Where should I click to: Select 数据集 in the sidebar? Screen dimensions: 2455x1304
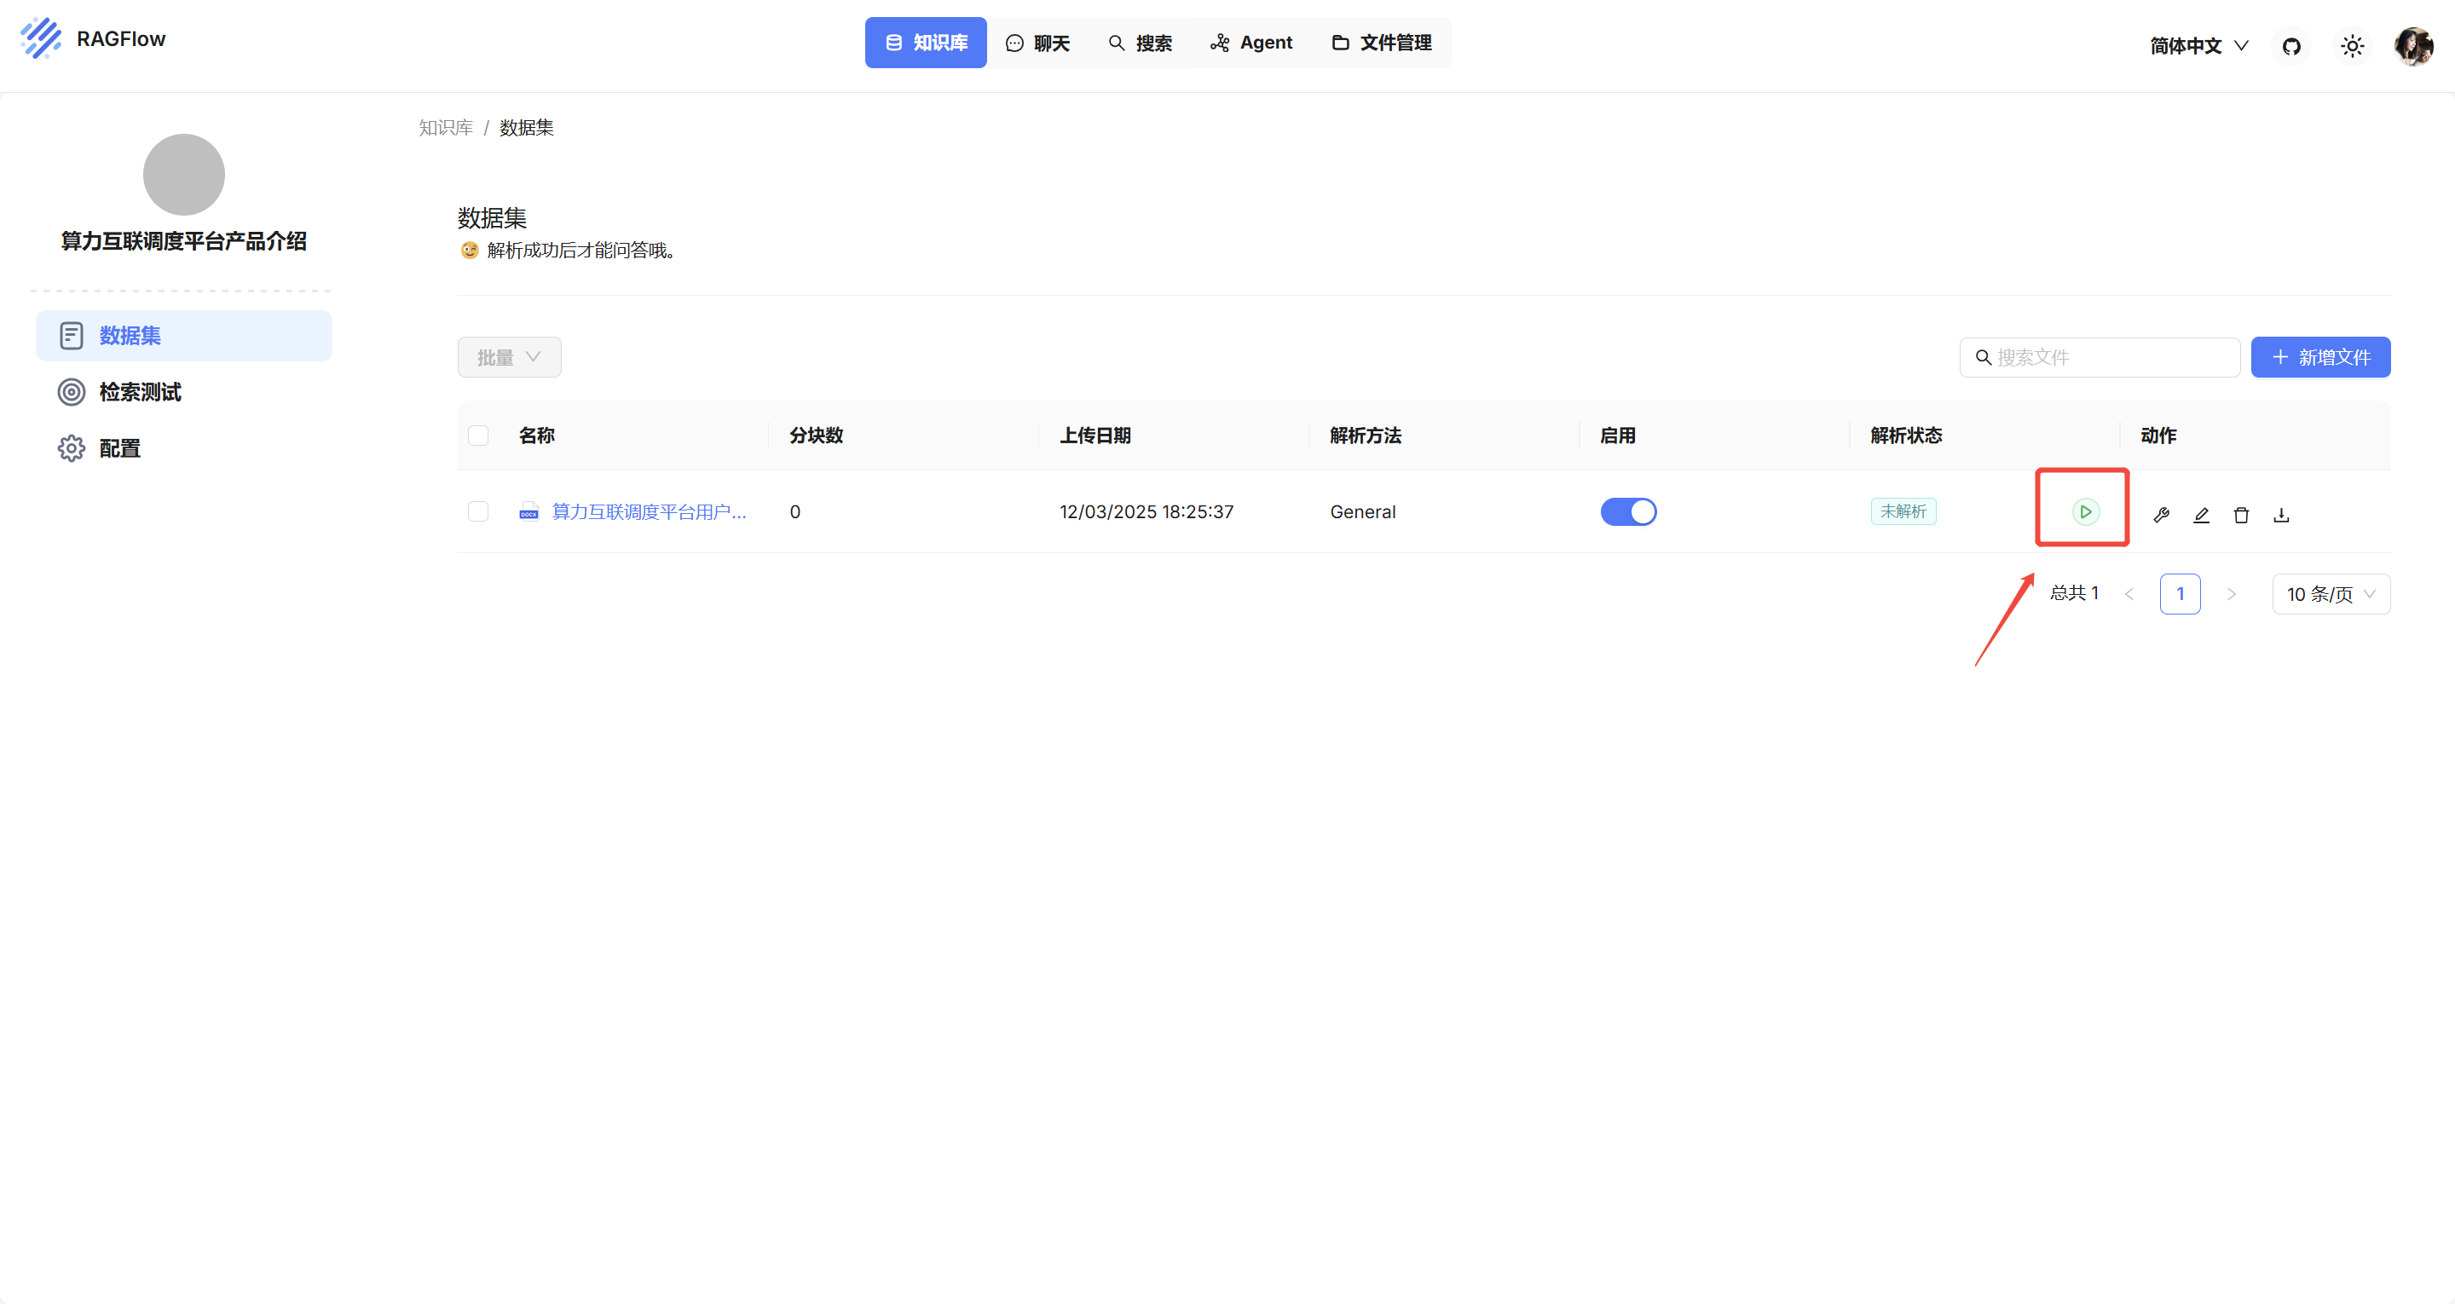[x=184, y=336]
